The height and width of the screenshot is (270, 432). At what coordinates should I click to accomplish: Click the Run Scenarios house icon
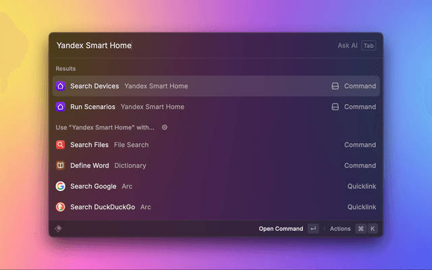click(x=61, y=107)
